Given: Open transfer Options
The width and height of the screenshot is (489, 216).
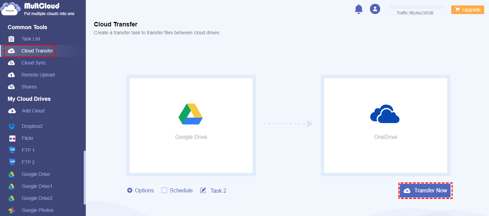Looking at the screenshot, I should (x=144, y=190).
